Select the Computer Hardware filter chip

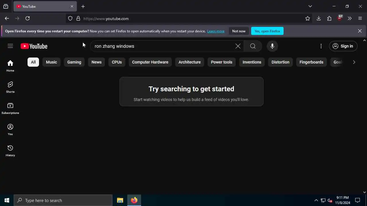[150, 62]
